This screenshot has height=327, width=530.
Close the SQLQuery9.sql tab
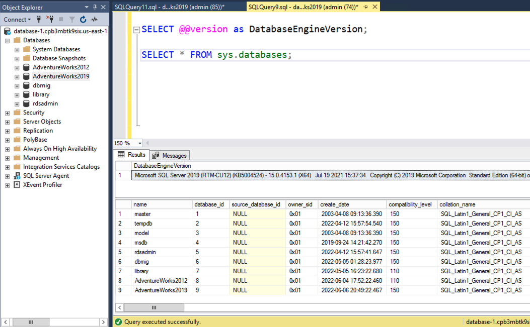375,7
